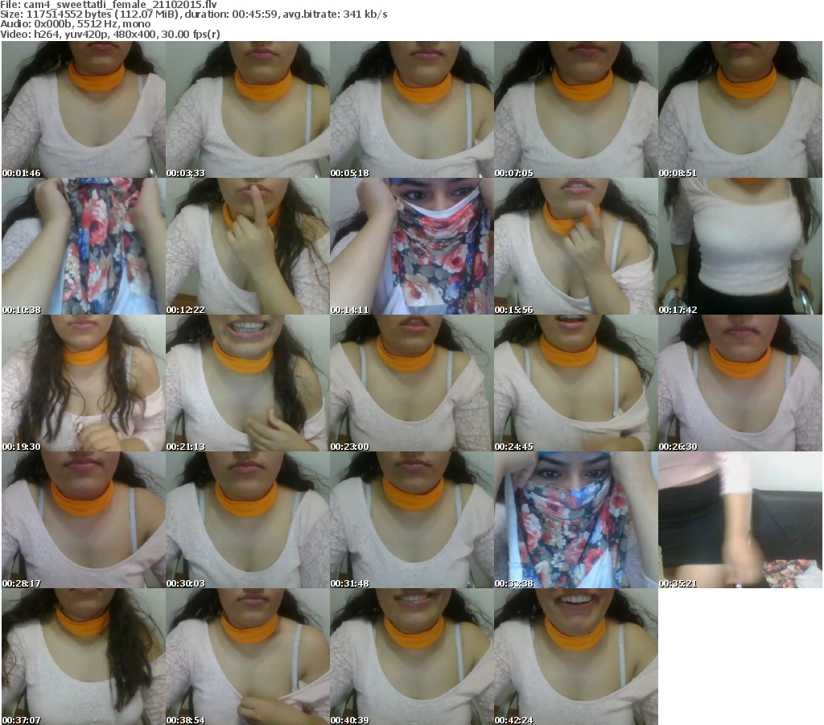Choose the frame labeled 00:40:39

click(412, 657)
